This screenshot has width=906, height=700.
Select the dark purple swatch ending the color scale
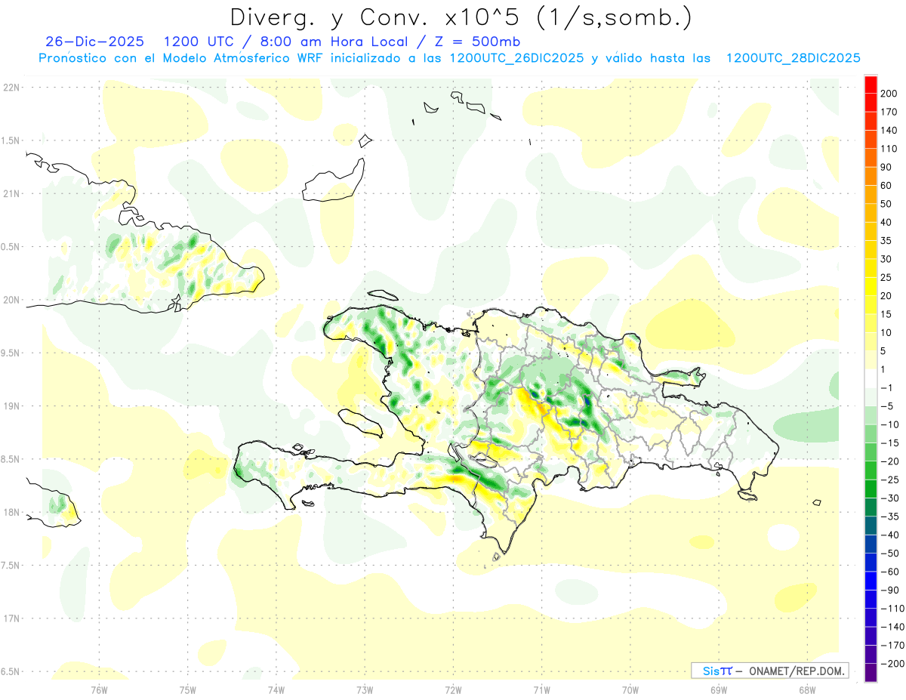pos(871,672)
